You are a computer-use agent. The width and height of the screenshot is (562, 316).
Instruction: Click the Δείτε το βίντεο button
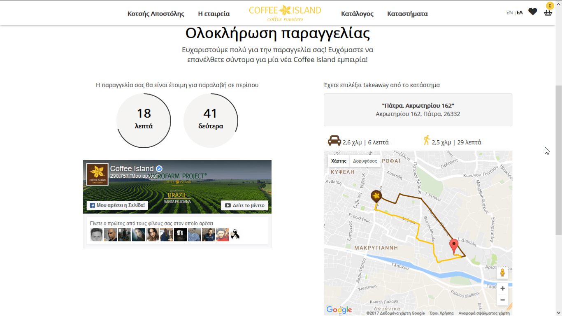[245, 205]
